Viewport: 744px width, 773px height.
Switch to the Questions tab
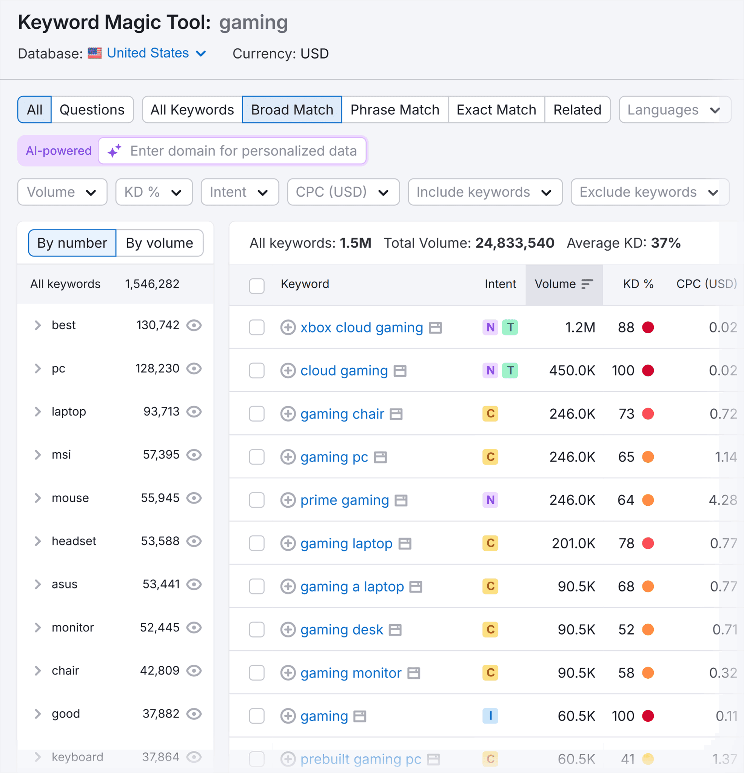[92, 109]
